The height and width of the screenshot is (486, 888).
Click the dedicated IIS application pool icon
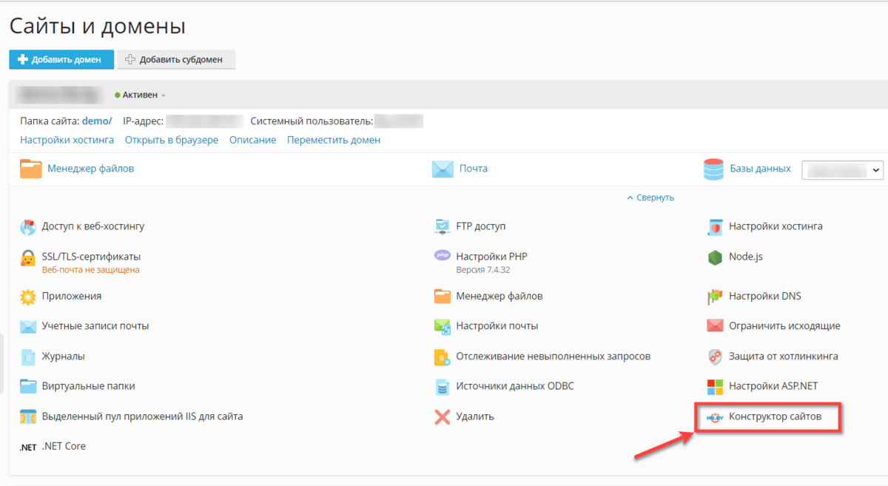click(x=28, y=417)
